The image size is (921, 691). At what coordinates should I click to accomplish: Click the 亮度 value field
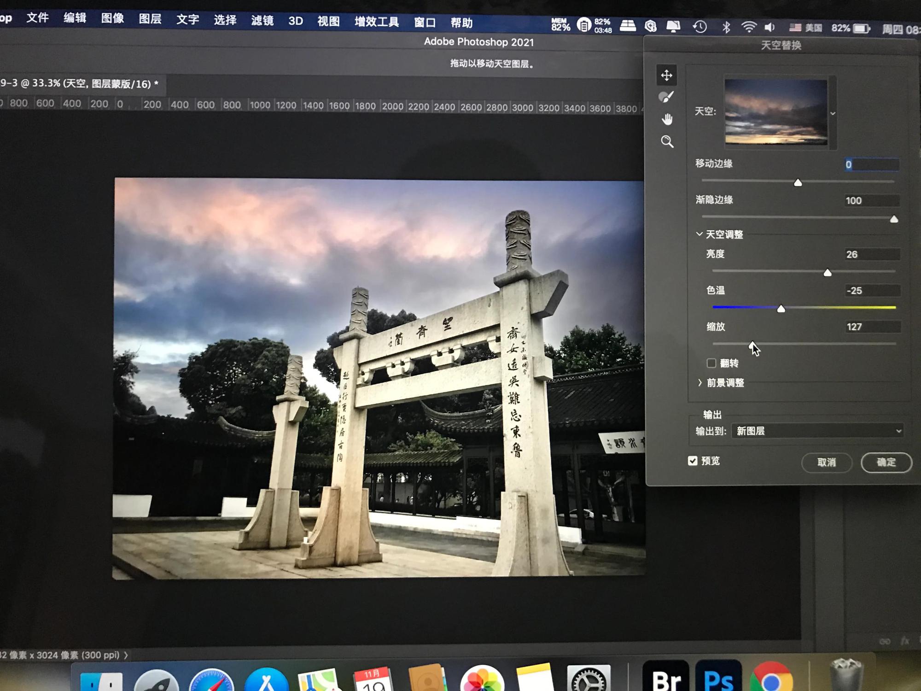pos(872,254)
